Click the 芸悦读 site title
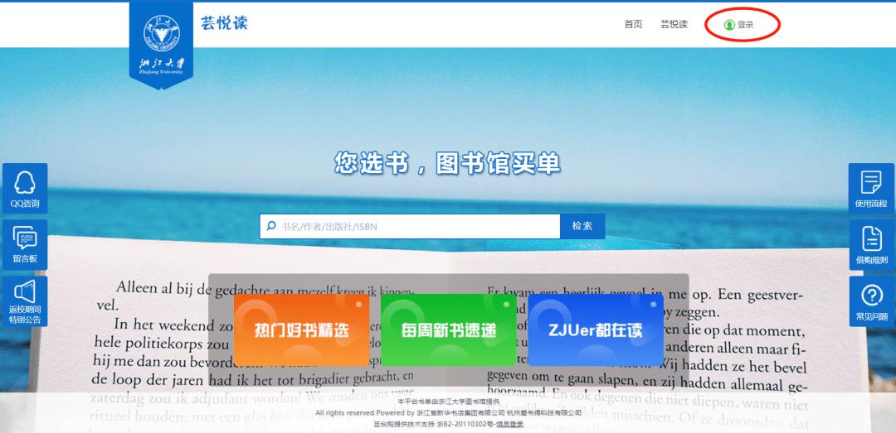Viewport: 896px width, 433px height. click(224, 23)
